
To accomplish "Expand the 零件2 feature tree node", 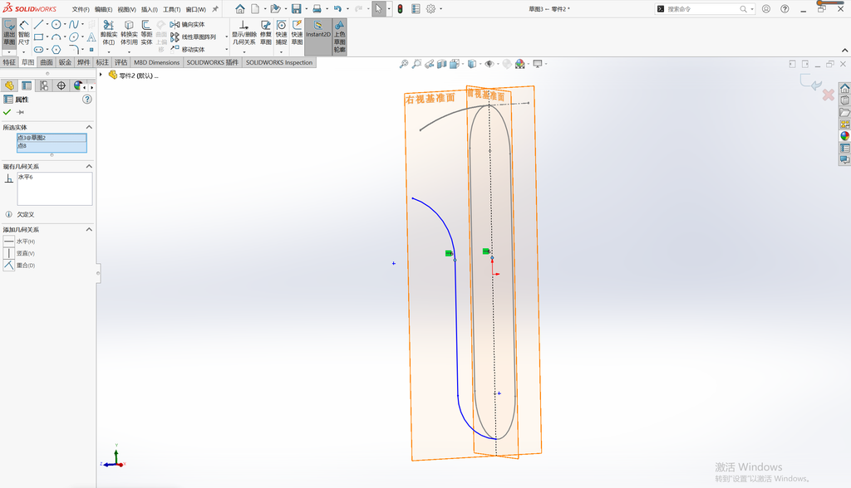I will (x=101, y=75).
